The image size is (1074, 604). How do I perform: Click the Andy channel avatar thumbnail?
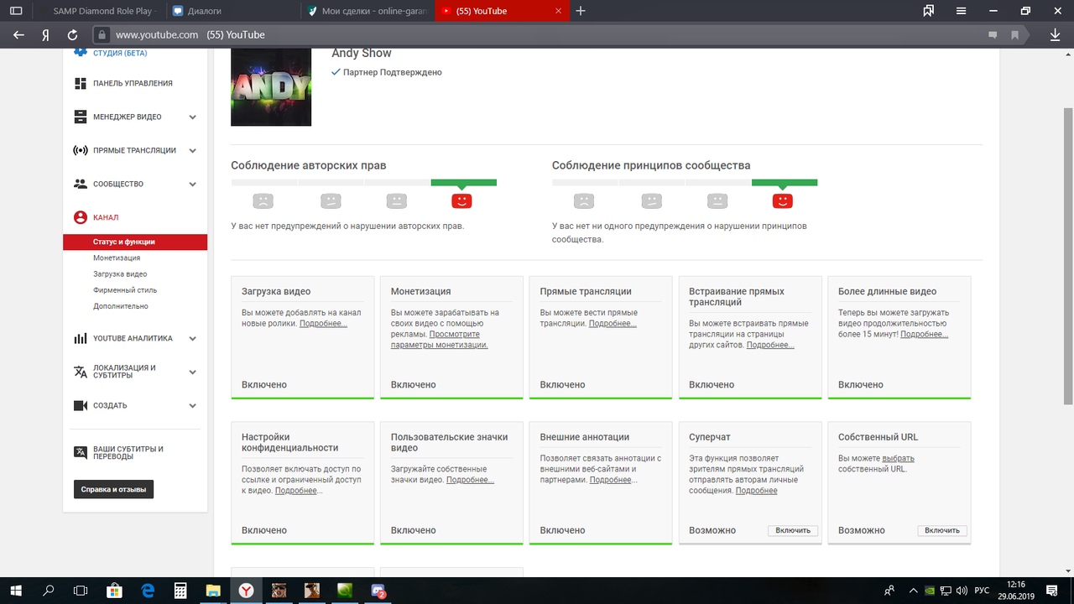tap(271, 87)
